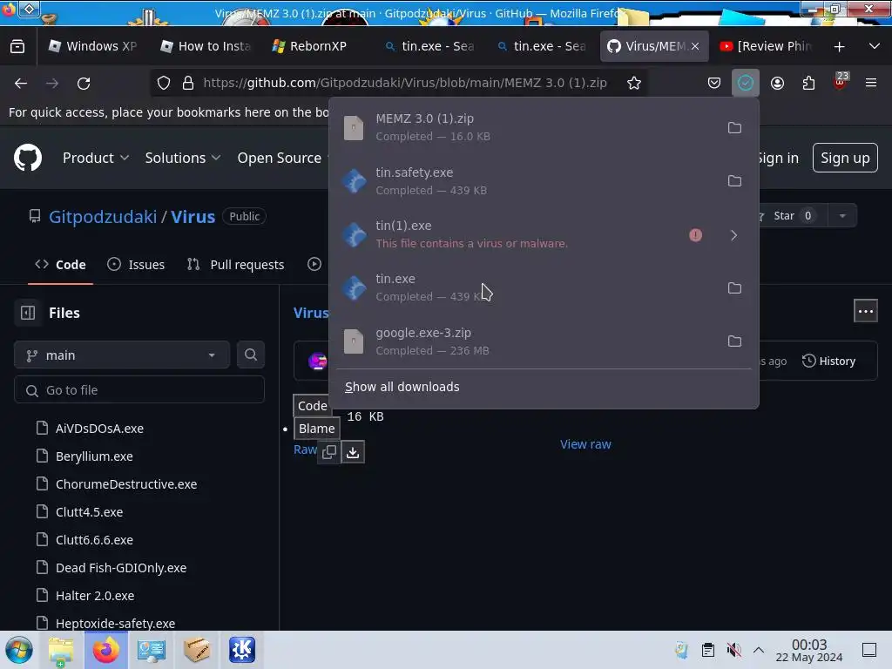
Task: Expand the Solutions menu
Action: pos(183,158)
